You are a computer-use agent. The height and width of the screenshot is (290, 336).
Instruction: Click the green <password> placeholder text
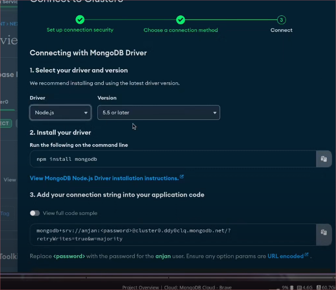69,256
